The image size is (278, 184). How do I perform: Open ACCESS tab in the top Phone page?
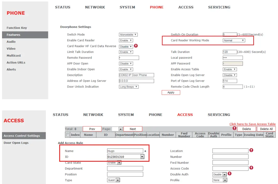186,7
